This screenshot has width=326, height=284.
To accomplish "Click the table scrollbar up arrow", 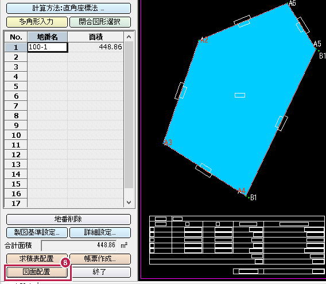I will (x=129, y=37).
